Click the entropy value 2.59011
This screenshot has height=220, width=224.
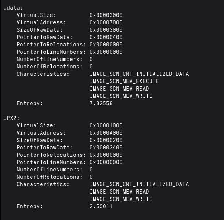click(101, 206)
